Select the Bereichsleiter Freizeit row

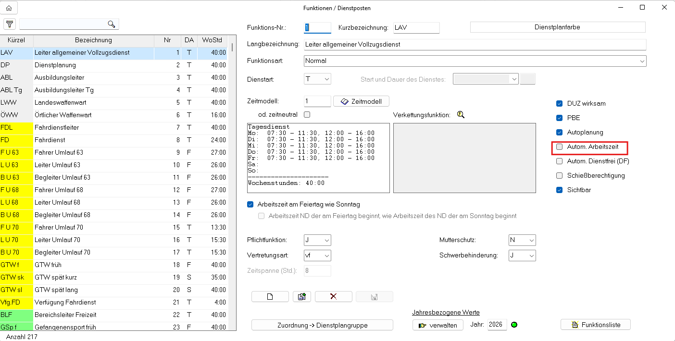114,315
